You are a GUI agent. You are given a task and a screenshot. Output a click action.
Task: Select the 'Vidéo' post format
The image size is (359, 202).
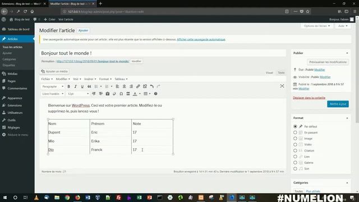coord(295,145)
